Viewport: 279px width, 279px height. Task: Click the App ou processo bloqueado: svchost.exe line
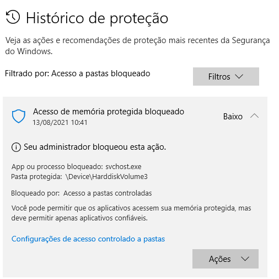pos(76,167)
